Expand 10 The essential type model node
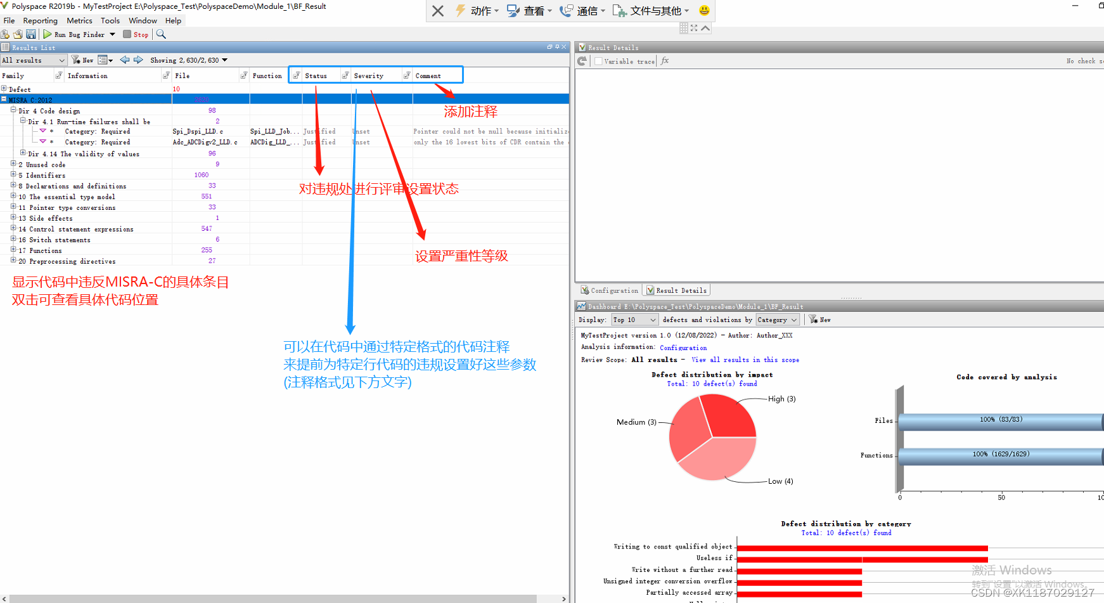This screenshot has width=1104, height=603. pyautogui.click(x=13, y=196)
